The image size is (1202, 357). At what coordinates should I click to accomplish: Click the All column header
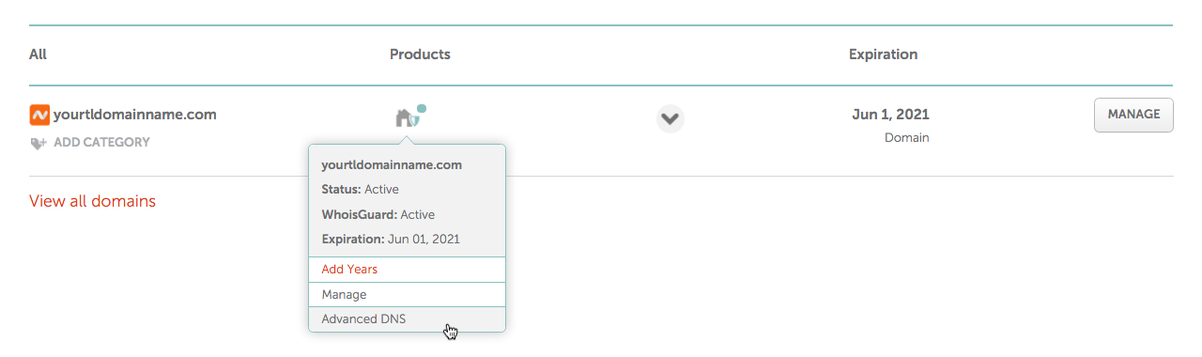[38, 54]
